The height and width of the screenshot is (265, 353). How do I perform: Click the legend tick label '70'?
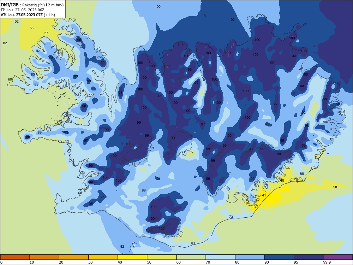pos(208,262)
